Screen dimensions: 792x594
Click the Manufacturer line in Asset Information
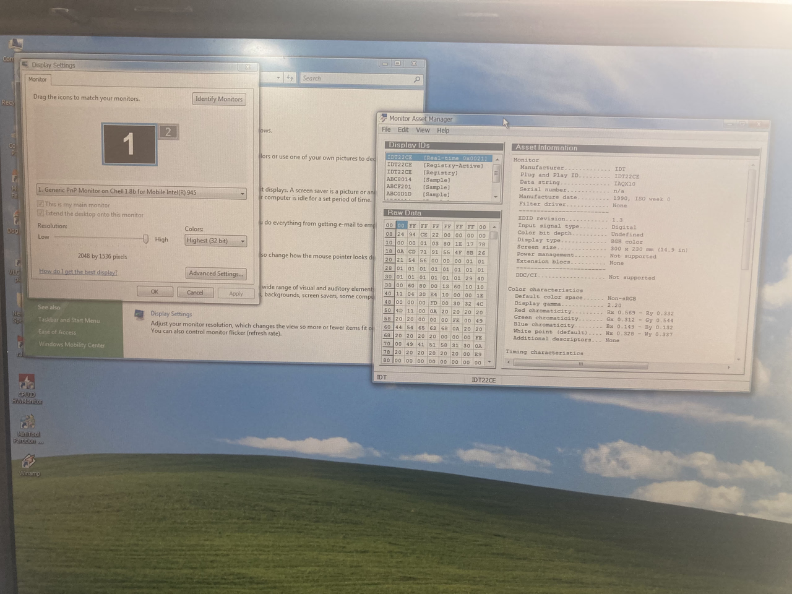[x=573, y=168]
